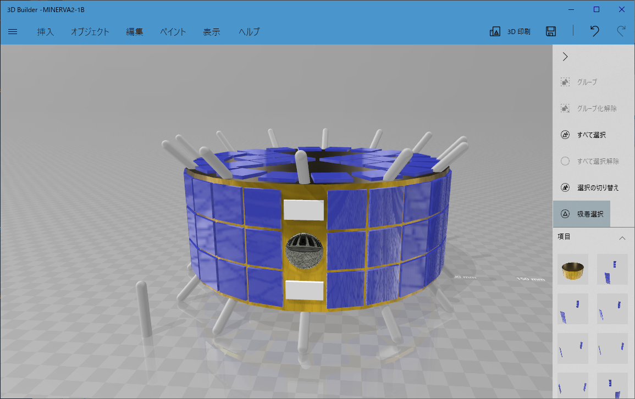The image size is (635, 399).
Task: Open the 表示 menu
Action: pos(212,31)
